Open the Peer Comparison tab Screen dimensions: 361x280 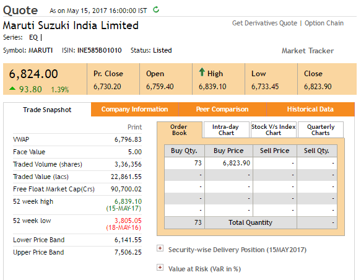click(222, 109)
